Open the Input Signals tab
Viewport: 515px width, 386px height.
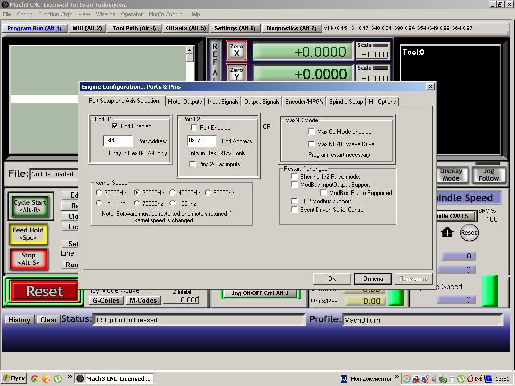[223, 102]
